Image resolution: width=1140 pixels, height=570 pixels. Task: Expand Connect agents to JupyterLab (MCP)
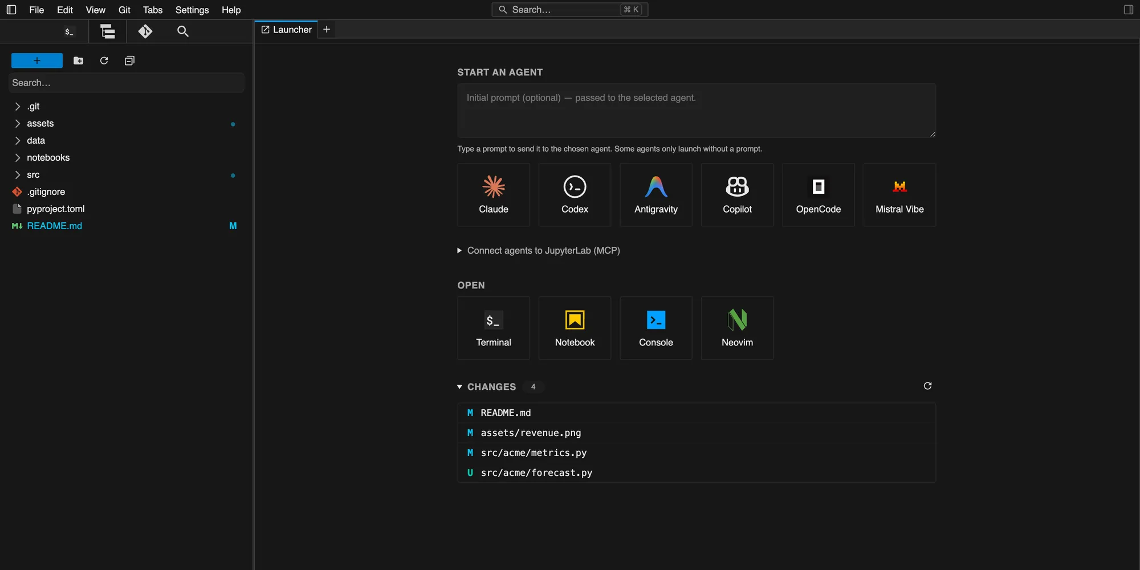coord(539,251)
